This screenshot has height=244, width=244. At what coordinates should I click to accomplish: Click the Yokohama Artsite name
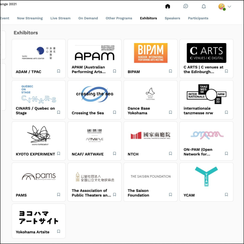33,232
